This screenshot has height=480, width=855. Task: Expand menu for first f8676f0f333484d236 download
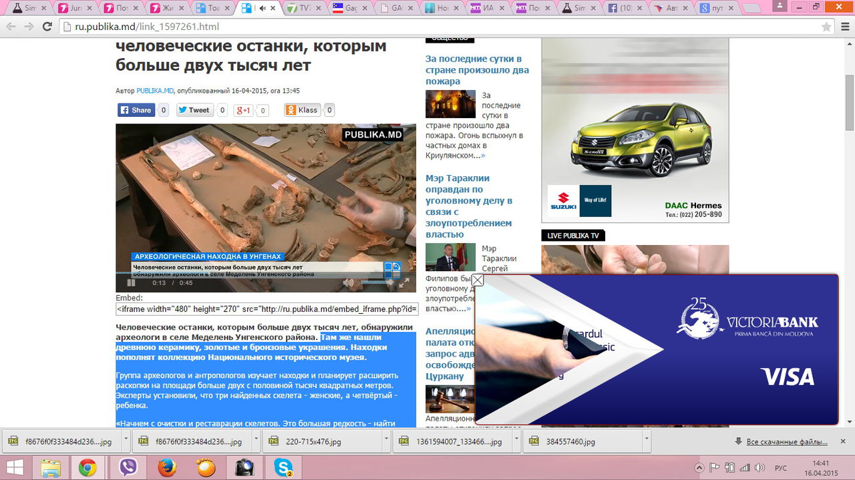pyautogui.click(x=126, y=441)
